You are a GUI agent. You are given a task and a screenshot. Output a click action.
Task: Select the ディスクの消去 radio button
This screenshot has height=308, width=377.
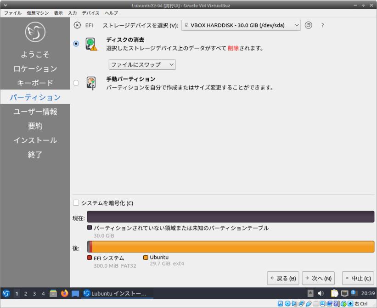[76, 44]
